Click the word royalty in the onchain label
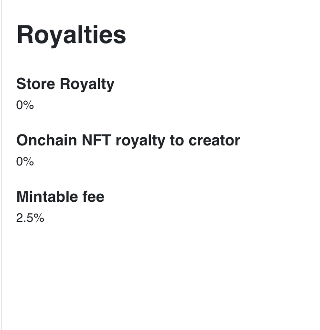The width and height of the screenshot is (320, 330). [x=140, y=141]
